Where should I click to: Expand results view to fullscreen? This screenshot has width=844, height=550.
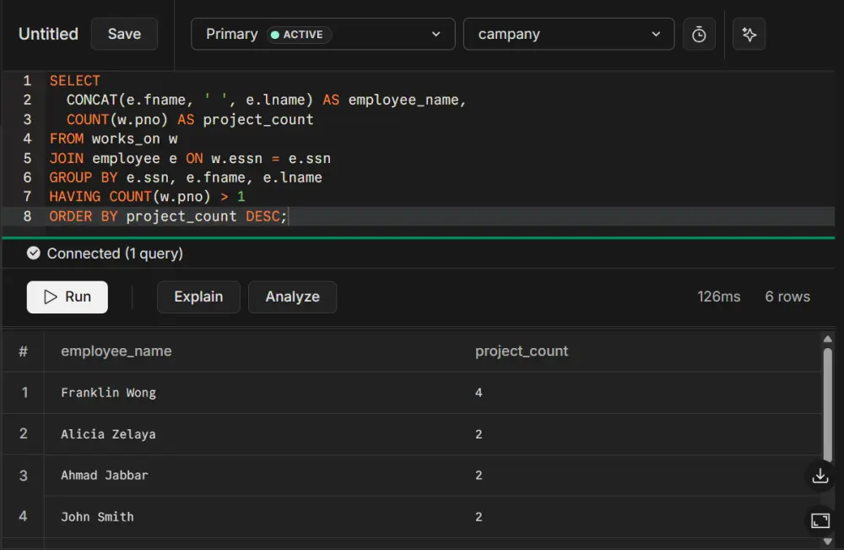tap(820, 520)
